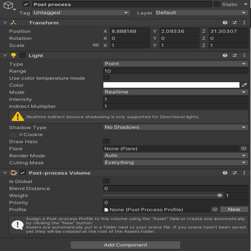This screenshot has width=251, height=251.
Task: Click the Profile object picker circle icon
Action: (x=215, y=210)
